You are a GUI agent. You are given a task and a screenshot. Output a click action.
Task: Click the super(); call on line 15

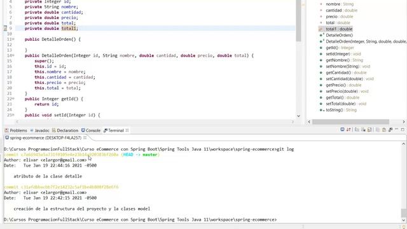point(44,61)
